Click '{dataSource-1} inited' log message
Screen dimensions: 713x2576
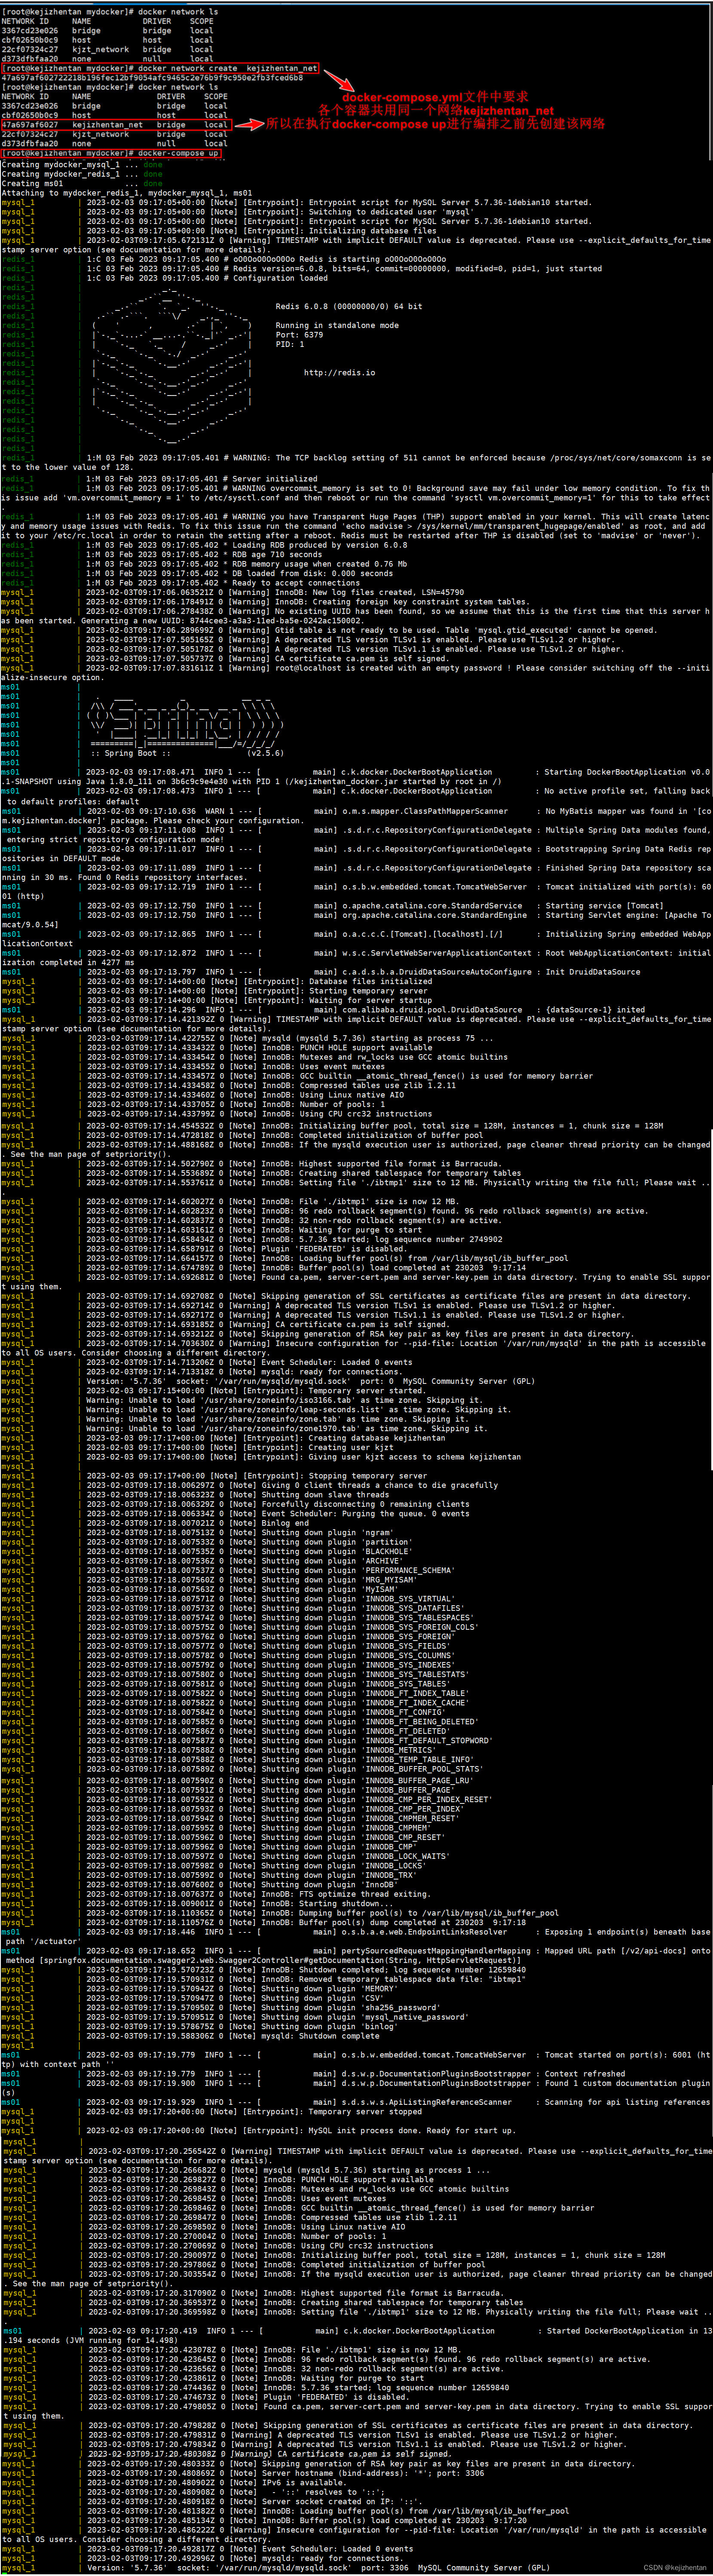595,1009
